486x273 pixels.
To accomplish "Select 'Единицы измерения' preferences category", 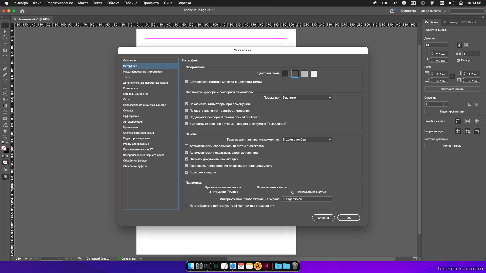I will click(x=150, y=94).
